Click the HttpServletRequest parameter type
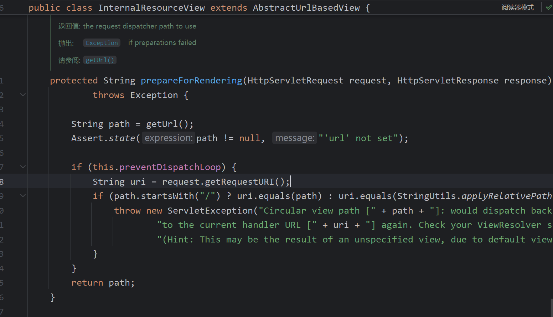 (295, 81)
